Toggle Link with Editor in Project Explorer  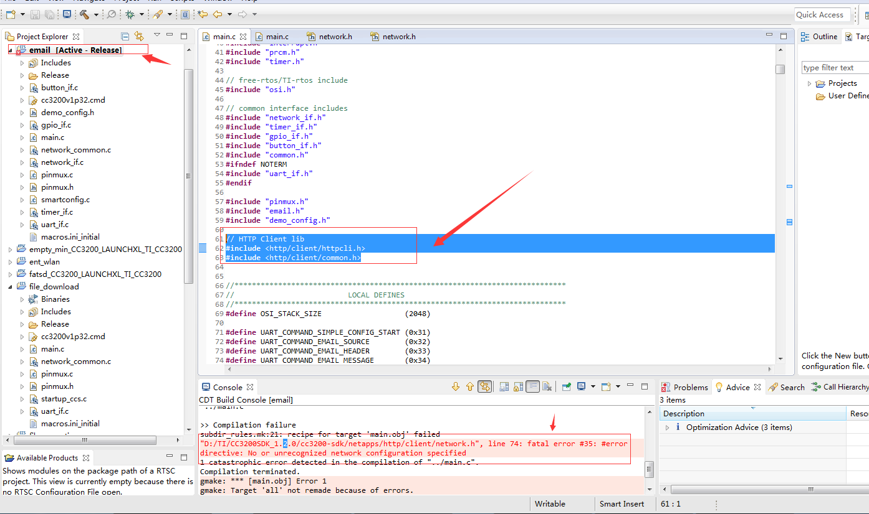139,37
